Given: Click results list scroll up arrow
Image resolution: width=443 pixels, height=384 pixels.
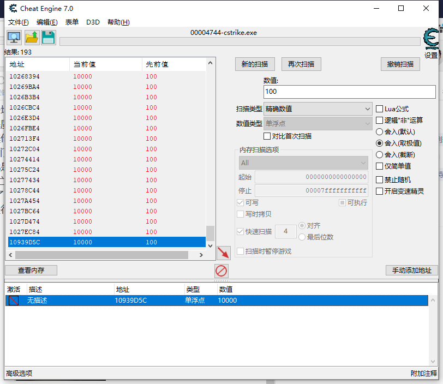Looking at the screenshot, I should pos(210,63).
